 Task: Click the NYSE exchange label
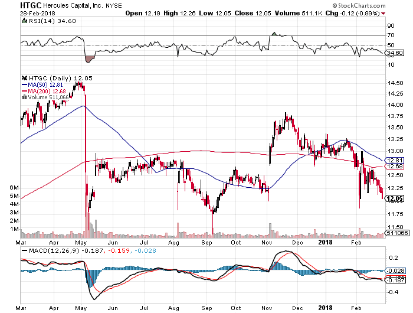point(113,6)
